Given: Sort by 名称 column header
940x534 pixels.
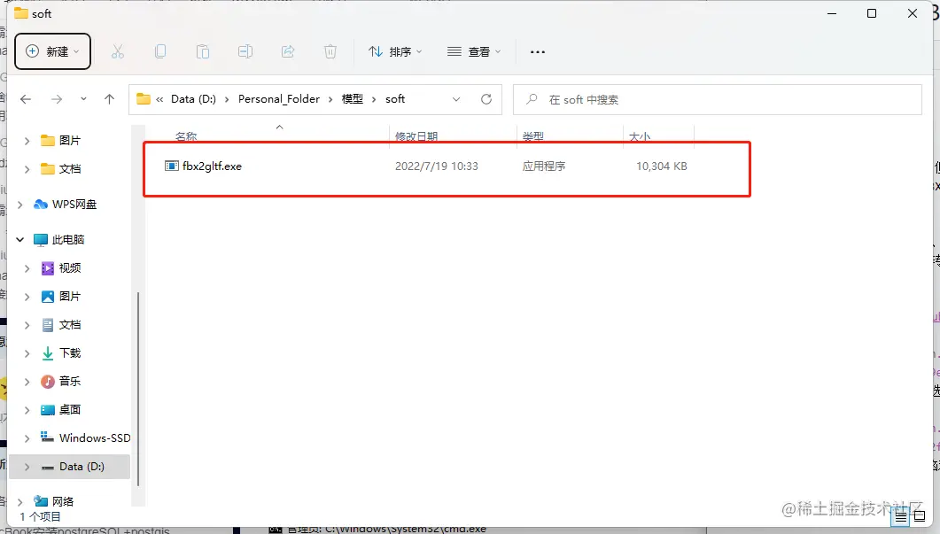Looking at the screenshot, I should click(x=186, y=136).
